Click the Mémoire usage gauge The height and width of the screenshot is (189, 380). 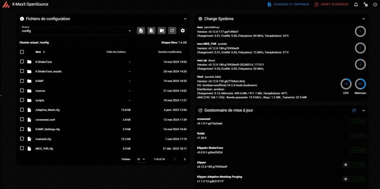[x=360, y=84]
